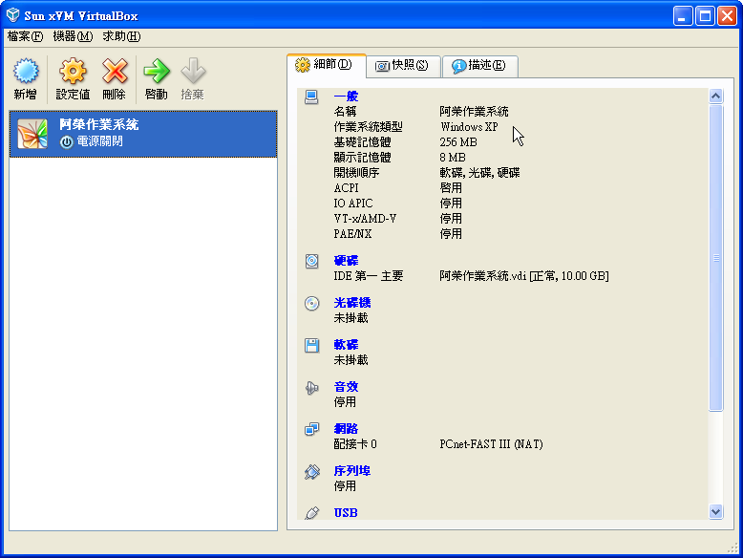
Task: Close the VirtualBox window
Action: click(727, 16)
